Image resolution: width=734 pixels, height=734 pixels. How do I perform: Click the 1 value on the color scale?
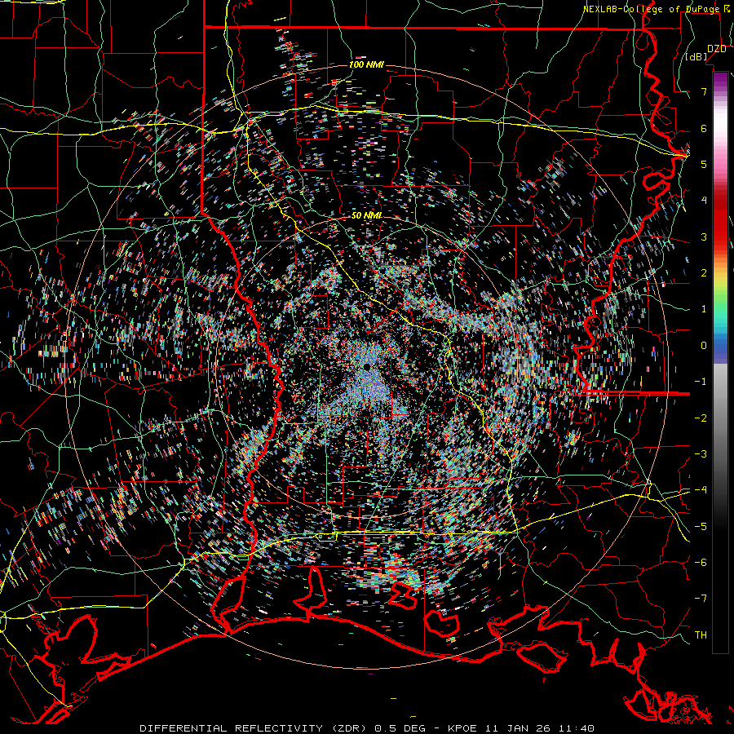[704, 309]
